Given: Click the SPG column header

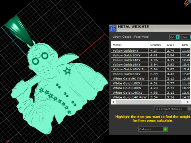Looking at the screenshot, I should coord(185,45).
